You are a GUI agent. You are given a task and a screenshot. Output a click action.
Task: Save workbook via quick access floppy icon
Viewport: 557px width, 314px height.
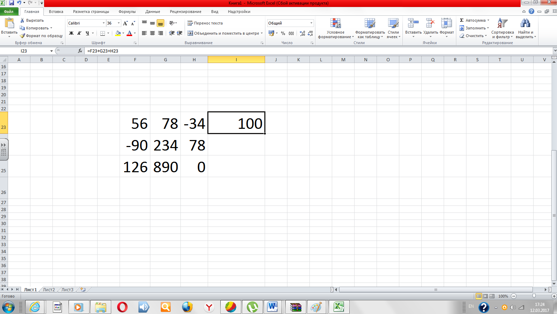(11, 3)
